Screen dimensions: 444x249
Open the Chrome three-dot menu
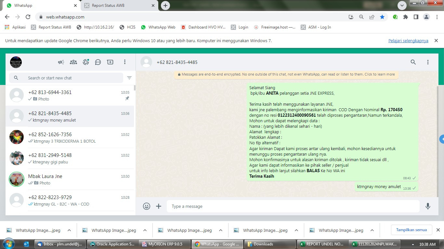(437, 17)
